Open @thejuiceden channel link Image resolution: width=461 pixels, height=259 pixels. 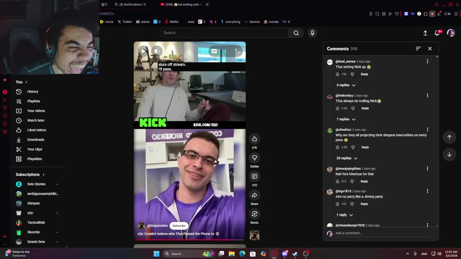[157, 226]
